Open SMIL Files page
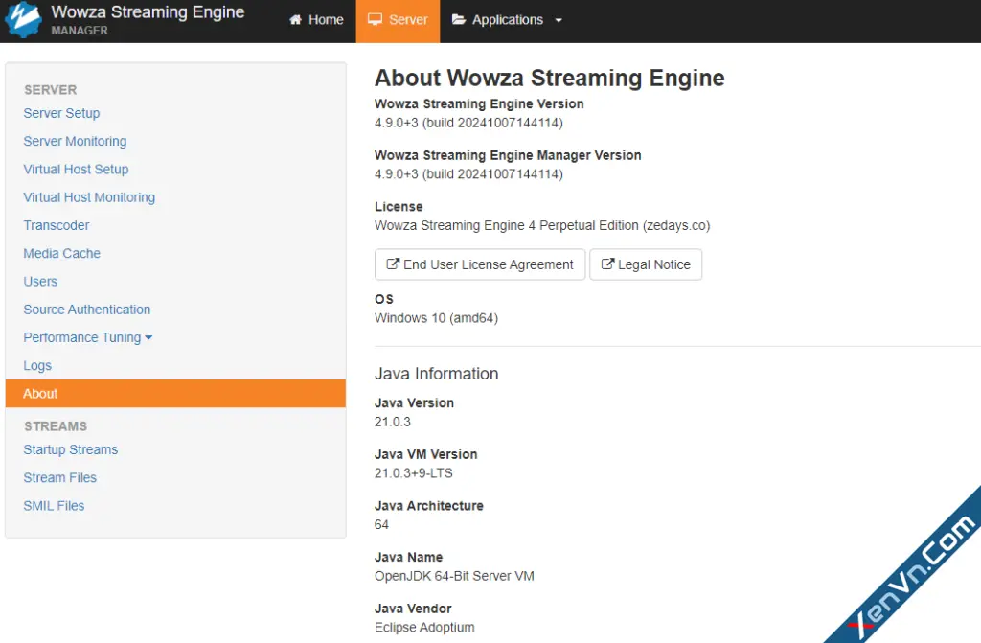 point(54,506)
